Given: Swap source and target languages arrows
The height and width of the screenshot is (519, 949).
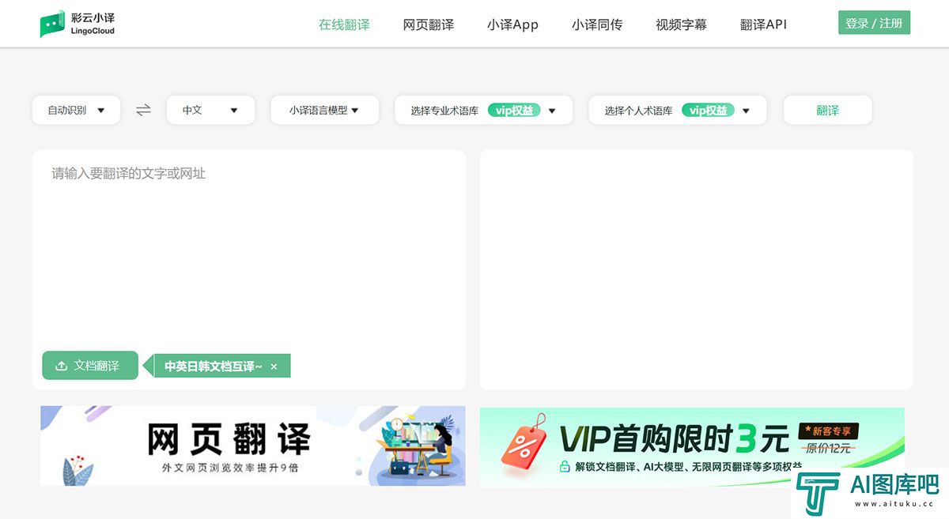Looking at the screenshot, I should pos(143,111).
